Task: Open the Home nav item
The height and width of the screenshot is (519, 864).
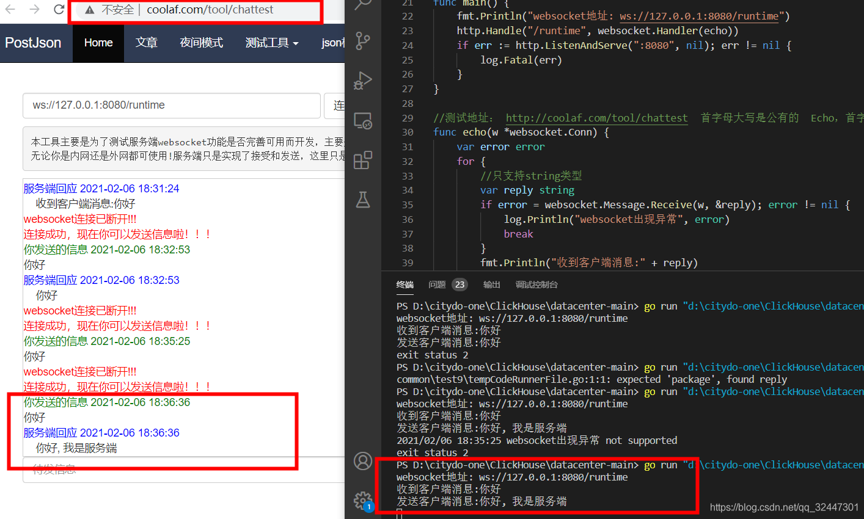Action: coord(98,43)
